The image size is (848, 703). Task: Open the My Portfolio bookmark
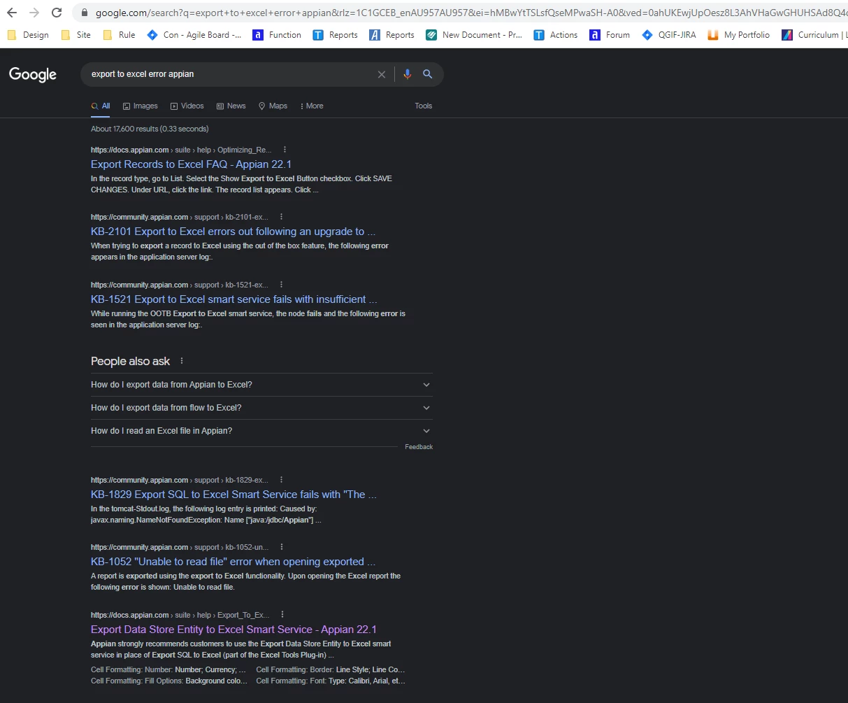(739, 35)
